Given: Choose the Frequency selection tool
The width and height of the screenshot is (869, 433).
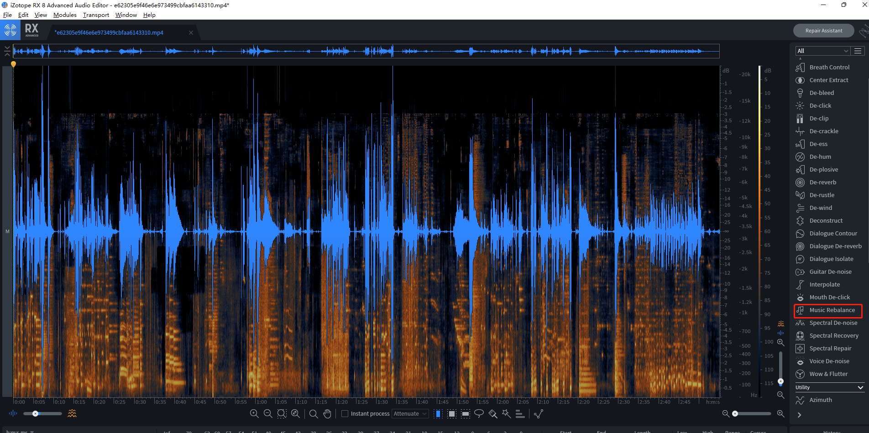Looking at the screenshot, I should (x=466, y=413).
